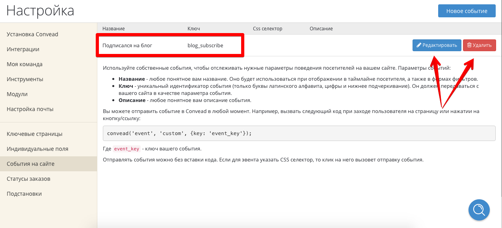502x228 pixels.
Task: Create a new event with Новое событие
Action: pyautogui.click(x=467, y=11)
